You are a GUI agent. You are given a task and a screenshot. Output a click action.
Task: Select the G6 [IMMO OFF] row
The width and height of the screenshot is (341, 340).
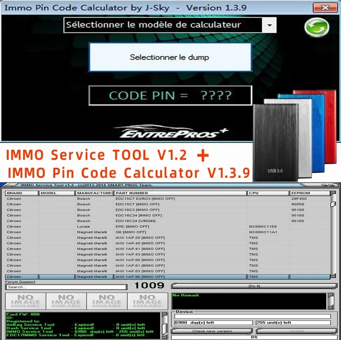[x=167, y=232]
